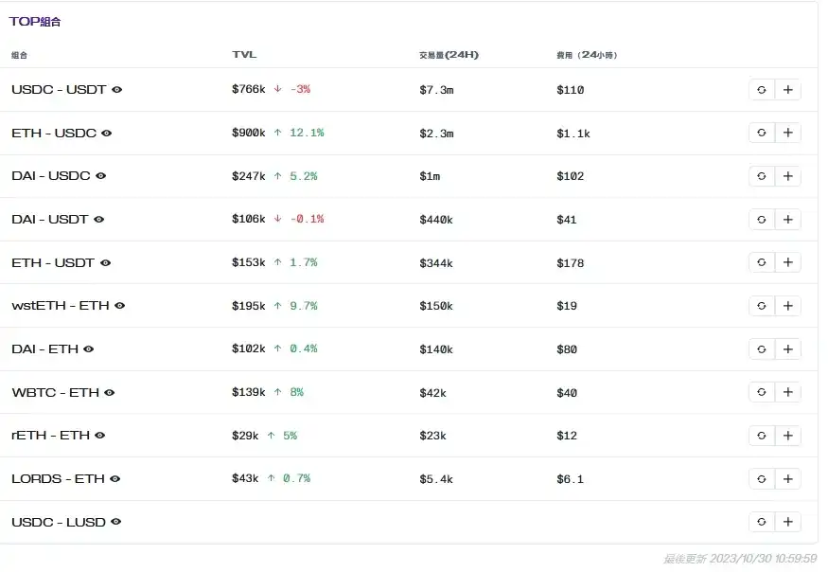Click the plus icon for ETH - USDC
The height and width of the screenshot is (572, 828).
[x=787, y=134]
